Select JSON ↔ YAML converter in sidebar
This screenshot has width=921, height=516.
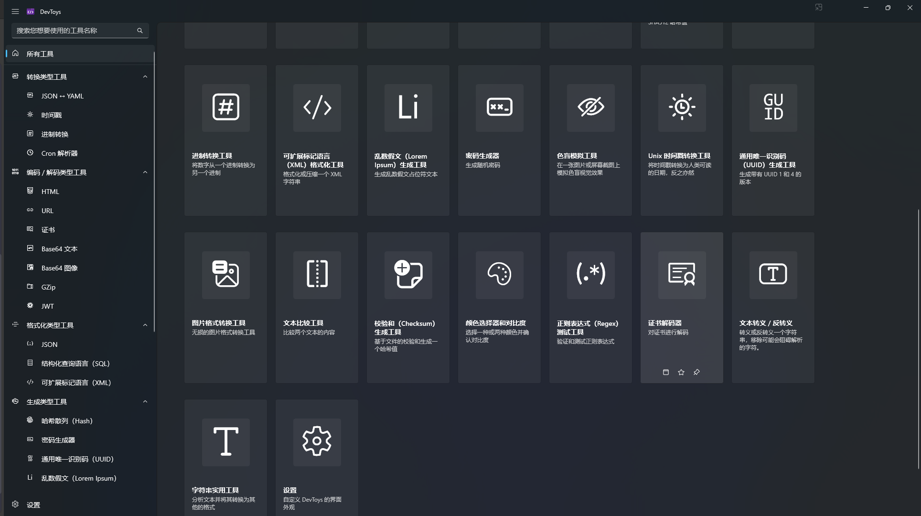coord(80,96)
